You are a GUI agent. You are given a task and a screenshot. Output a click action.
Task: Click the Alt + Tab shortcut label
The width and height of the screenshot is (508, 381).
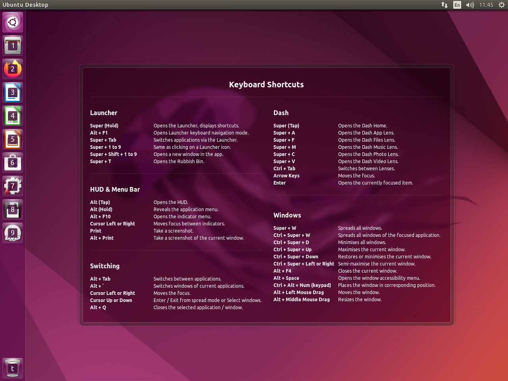click(100, 279)
